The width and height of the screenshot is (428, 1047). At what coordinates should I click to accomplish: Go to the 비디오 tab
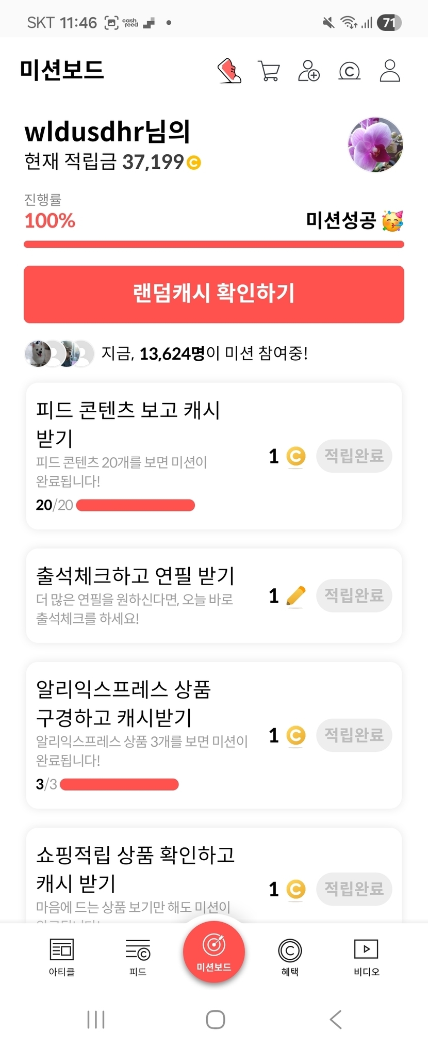point(366,957)
